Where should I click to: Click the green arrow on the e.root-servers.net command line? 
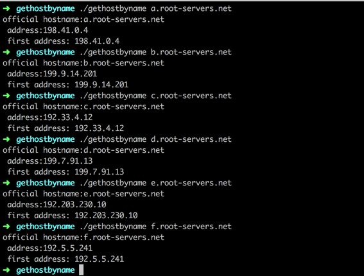[6, 183]
